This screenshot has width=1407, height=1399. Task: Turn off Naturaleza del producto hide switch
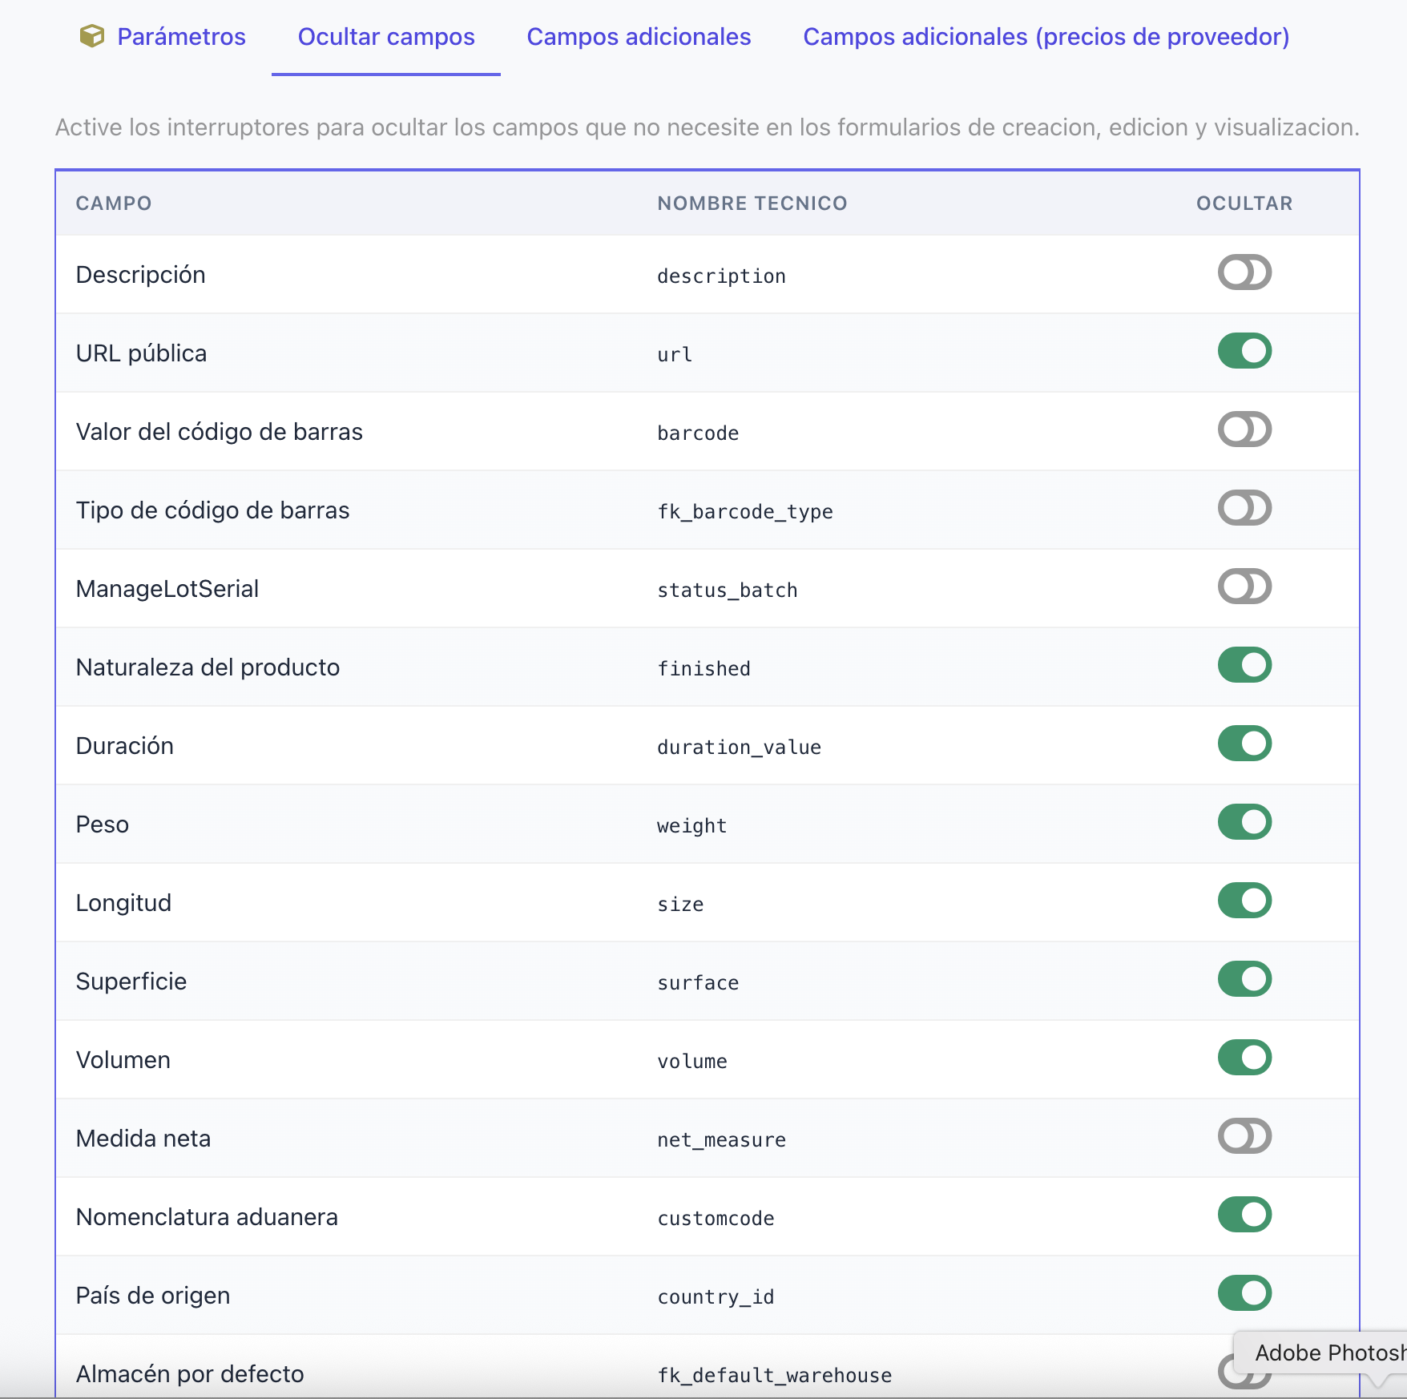point(1244,665)
